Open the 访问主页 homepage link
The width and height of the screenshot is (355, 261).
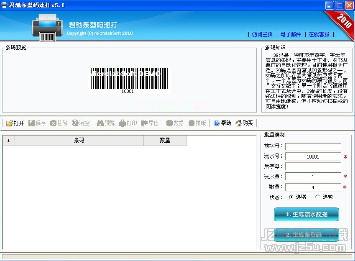point(262,34)
